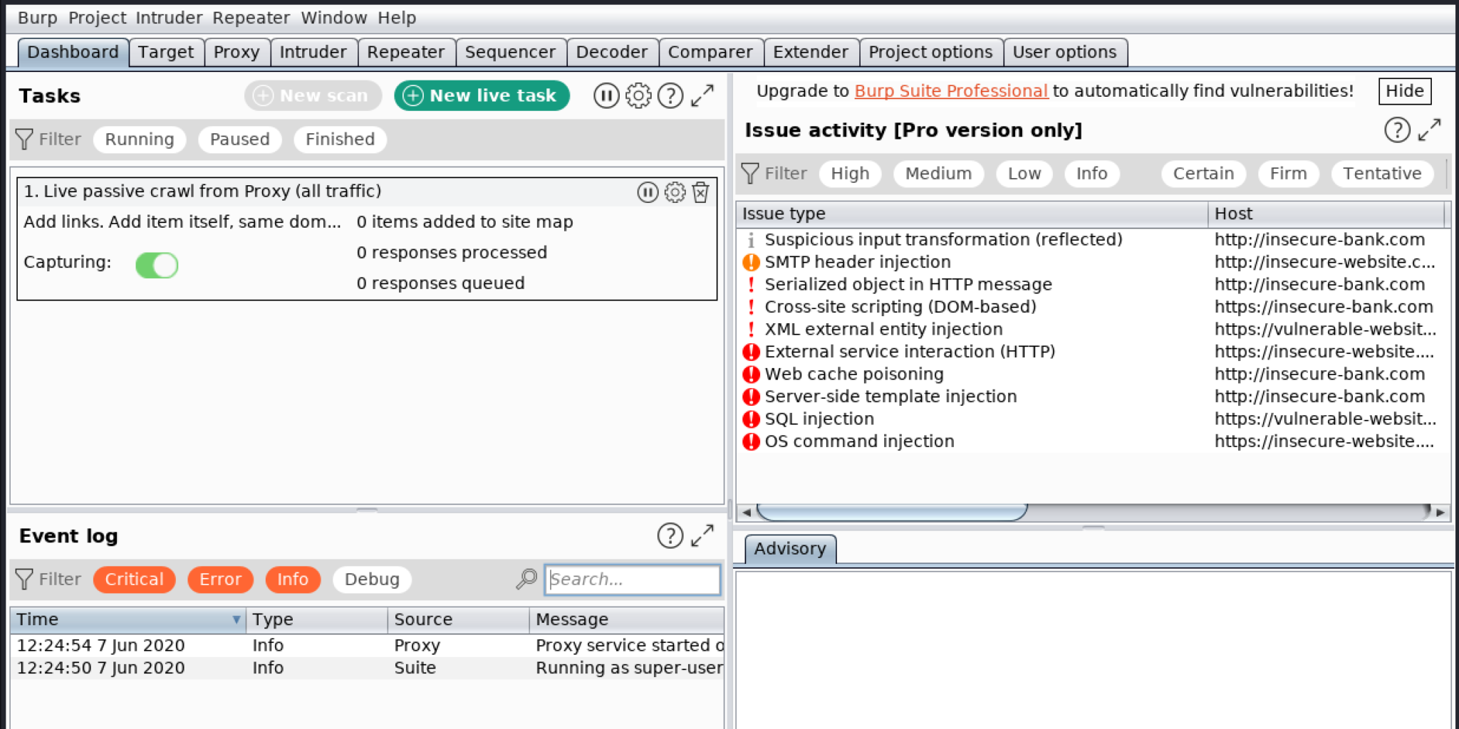Open settings for the live passive crawl task
This screenshot has height=729, width=1459.
pos(673,192)
